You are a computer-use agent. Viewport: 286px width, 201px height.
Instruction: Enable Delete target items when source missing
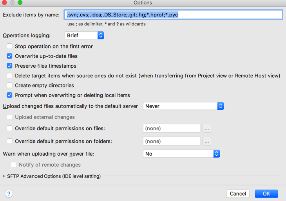click(10, 76)
